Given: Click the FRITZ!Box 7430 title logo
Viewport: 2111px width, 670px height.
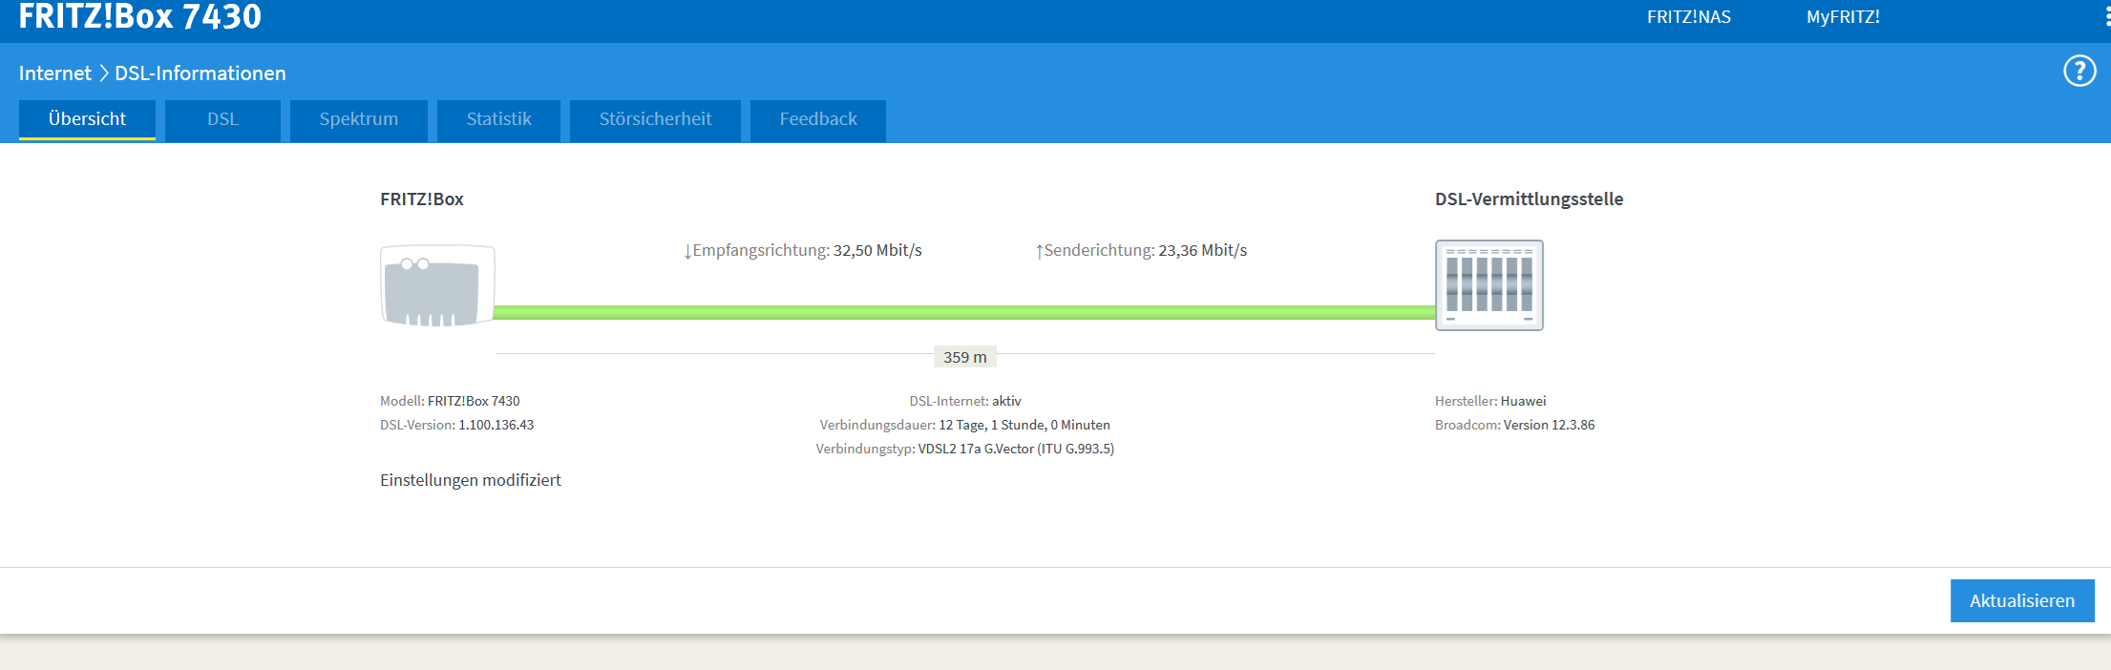Looking at the screenshot, I should pos(139,16).
